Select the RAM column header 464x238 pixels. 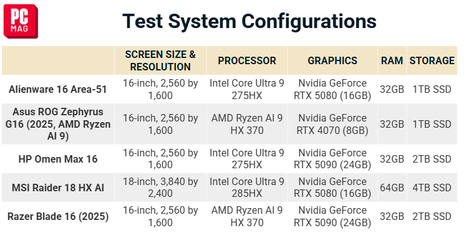[x=392, y=60]
